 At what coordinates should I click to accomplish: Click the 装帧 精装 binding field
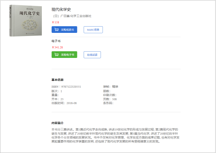111,86
